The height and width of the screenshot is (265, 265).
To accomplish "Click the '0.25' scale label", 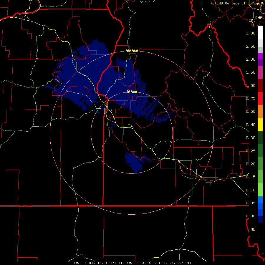I will pos(251,151).
